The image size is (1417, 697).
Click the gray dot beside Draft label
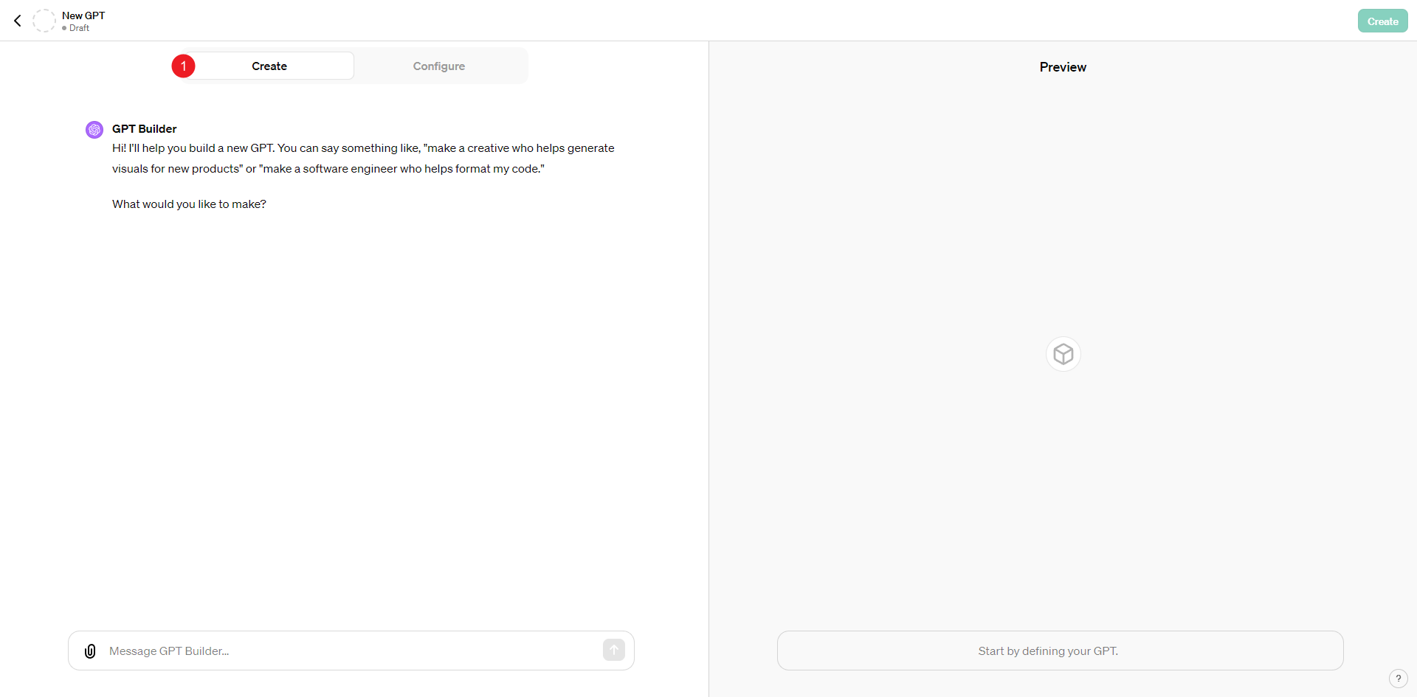tap(64, 29)
